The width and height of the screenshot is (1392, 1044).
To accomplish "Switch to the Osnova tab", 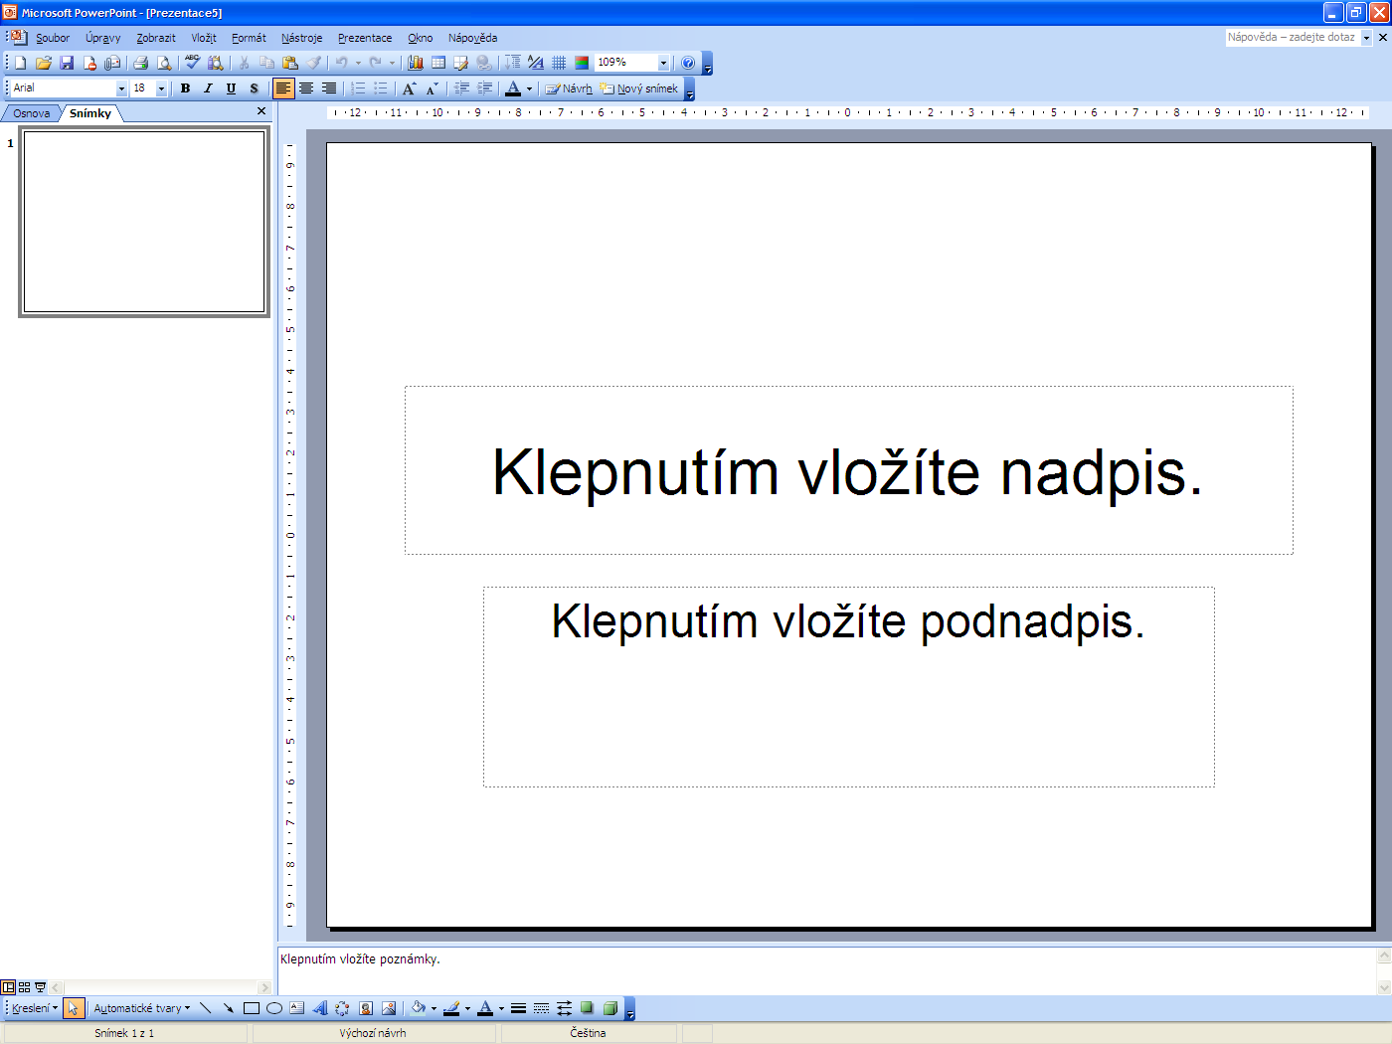I will coord(32,113).
